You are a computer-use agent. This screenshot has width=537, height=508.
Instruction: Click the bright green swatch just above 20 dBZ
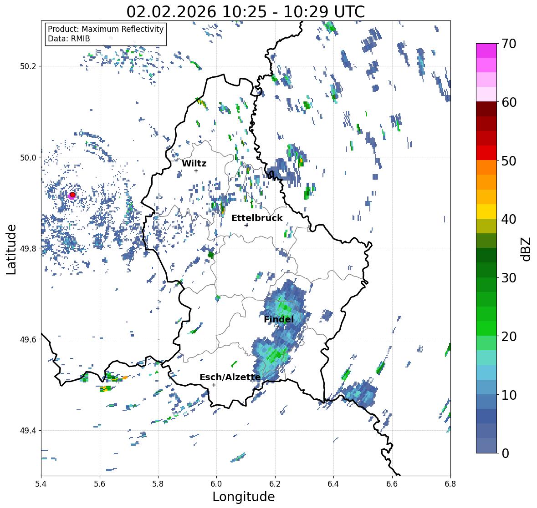(486, 329)
